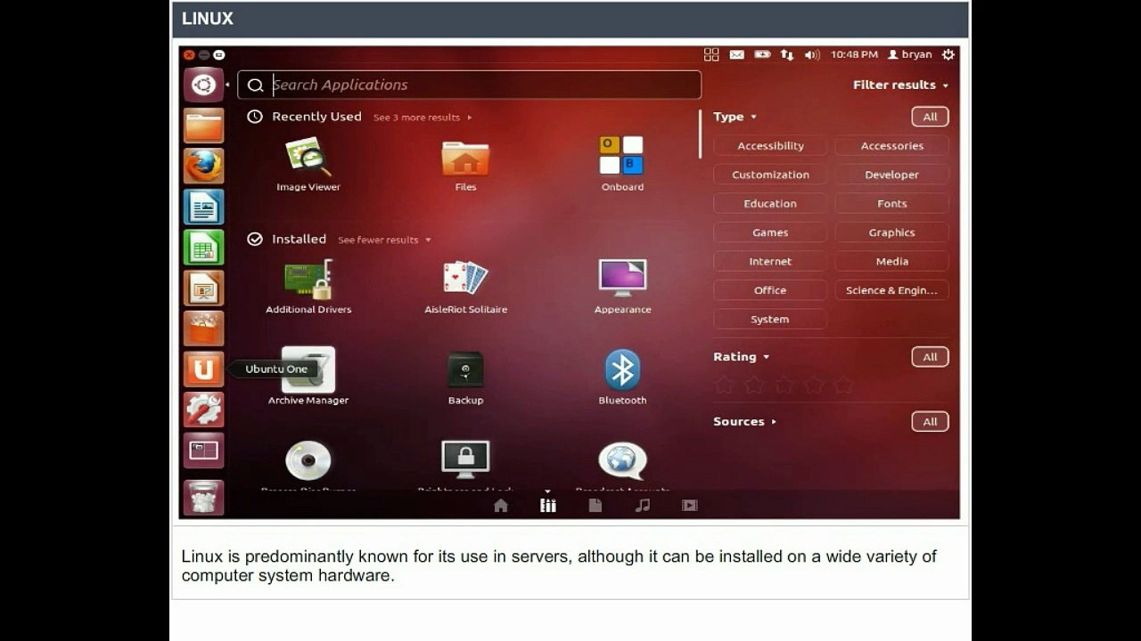The height and width of the screenshot is (641, 1141).
Task: Collapse the Type filter section
Action: click(x=735, y=117)
